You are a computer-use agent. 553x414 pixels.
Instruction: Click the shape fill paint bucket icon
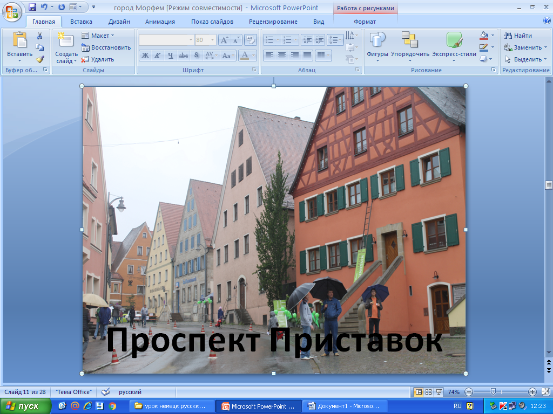click(x=484, y=36)
